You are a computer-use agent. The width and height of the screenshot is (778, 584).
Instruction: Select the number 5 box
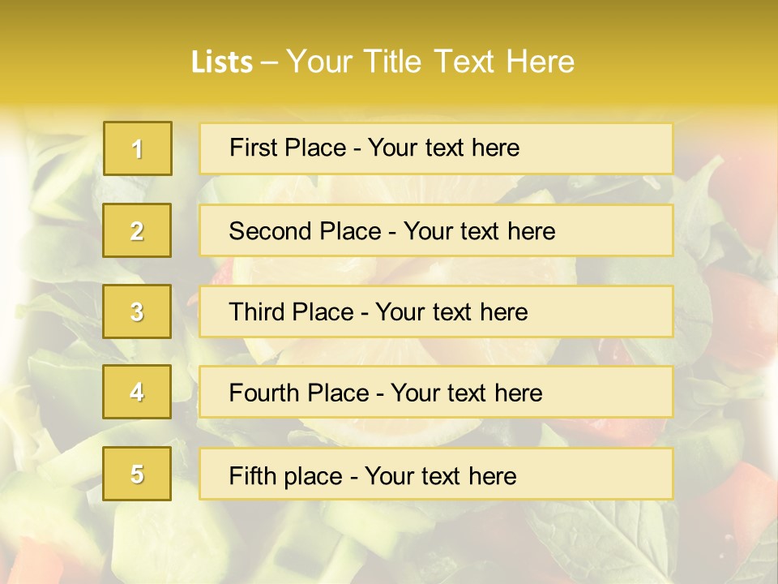pyautogui.click(x=138, y=474)
